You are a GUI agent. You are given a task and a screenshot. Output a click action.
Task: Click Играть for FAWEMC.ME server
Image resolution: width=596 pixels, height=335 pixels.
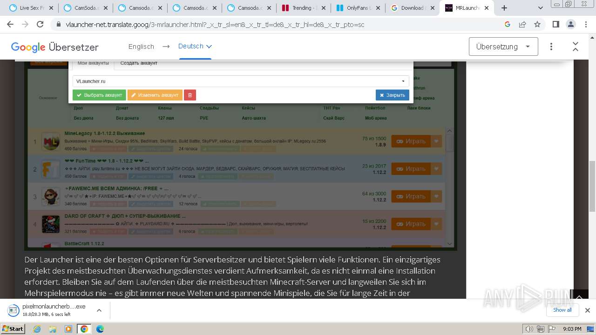point(411,196)
